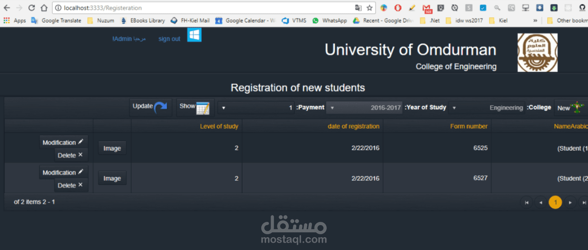The width and height of the screenshot is (588, 250).
Task: Open the Other bookmarks folder
Action: click(567, 21)
